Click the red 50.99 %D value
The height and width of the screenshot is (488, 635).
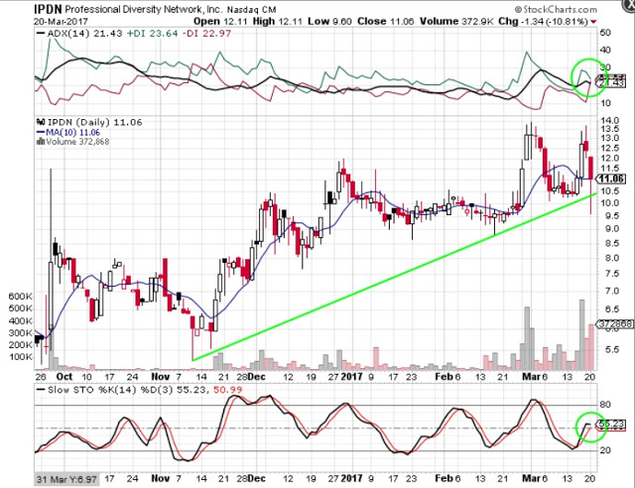[x=227, y=390]
